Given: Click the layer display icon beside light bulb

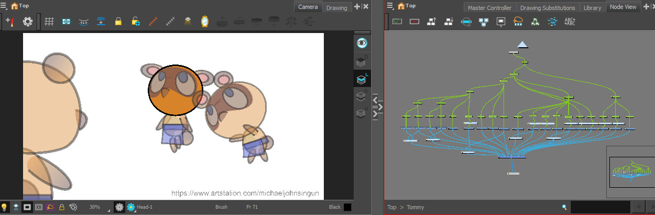Looking at the screenshot, I should (16, 207).
